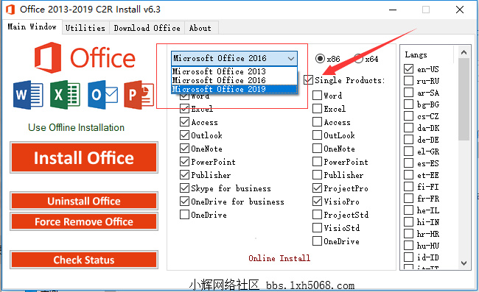Check the single product OneDrive checkbox

pyautogui.click(x=317, y=241)
